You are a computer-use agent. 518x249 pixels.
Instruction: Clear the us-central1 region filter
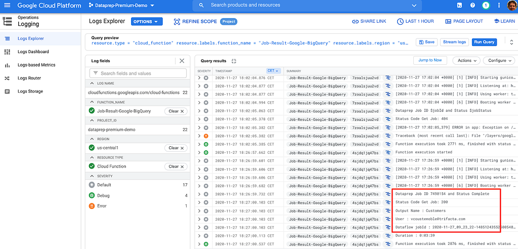[176, 148]
